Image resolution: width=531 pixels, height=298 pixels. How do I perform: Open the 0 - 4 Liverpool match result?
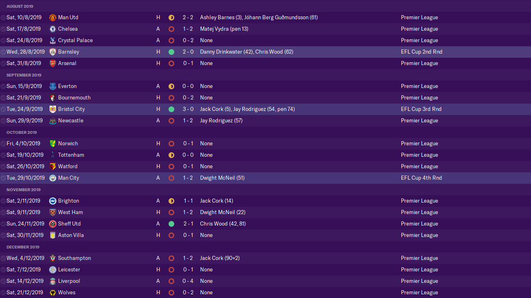point(188,281)
